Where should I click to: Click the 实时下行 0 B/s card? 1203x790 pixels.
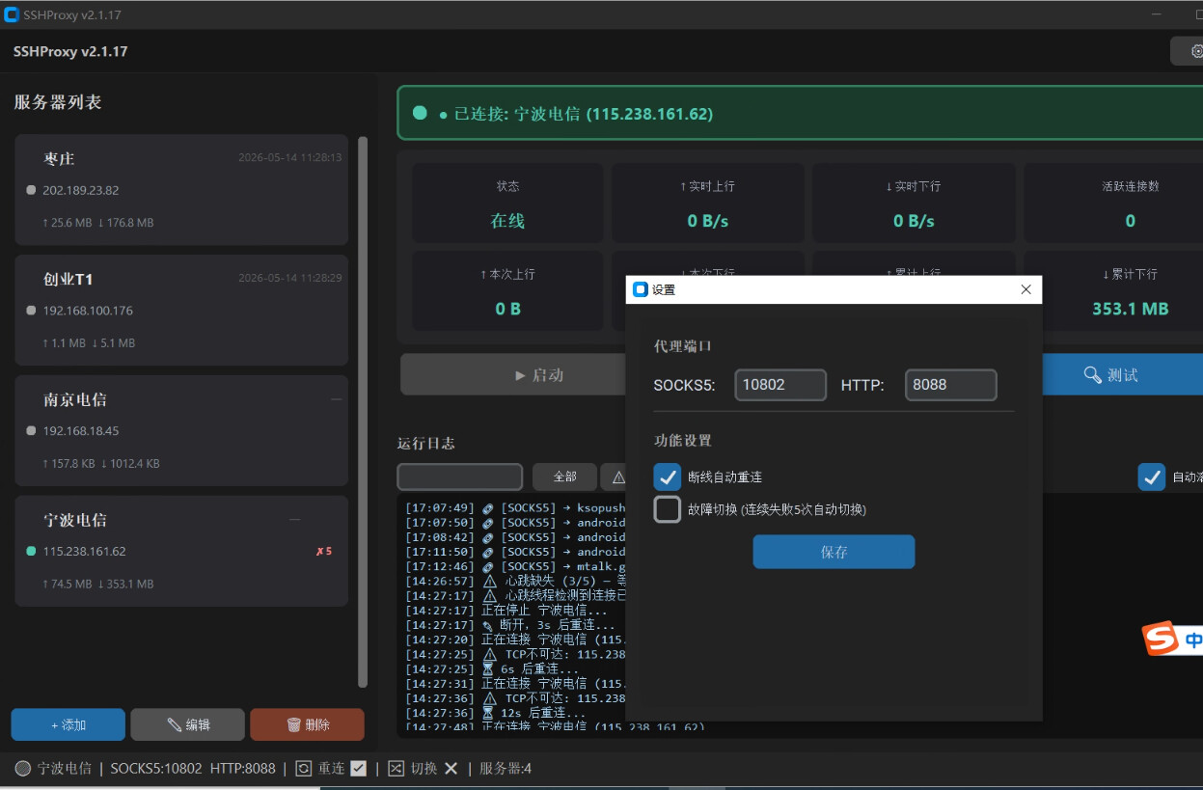(x=914, y=203)
